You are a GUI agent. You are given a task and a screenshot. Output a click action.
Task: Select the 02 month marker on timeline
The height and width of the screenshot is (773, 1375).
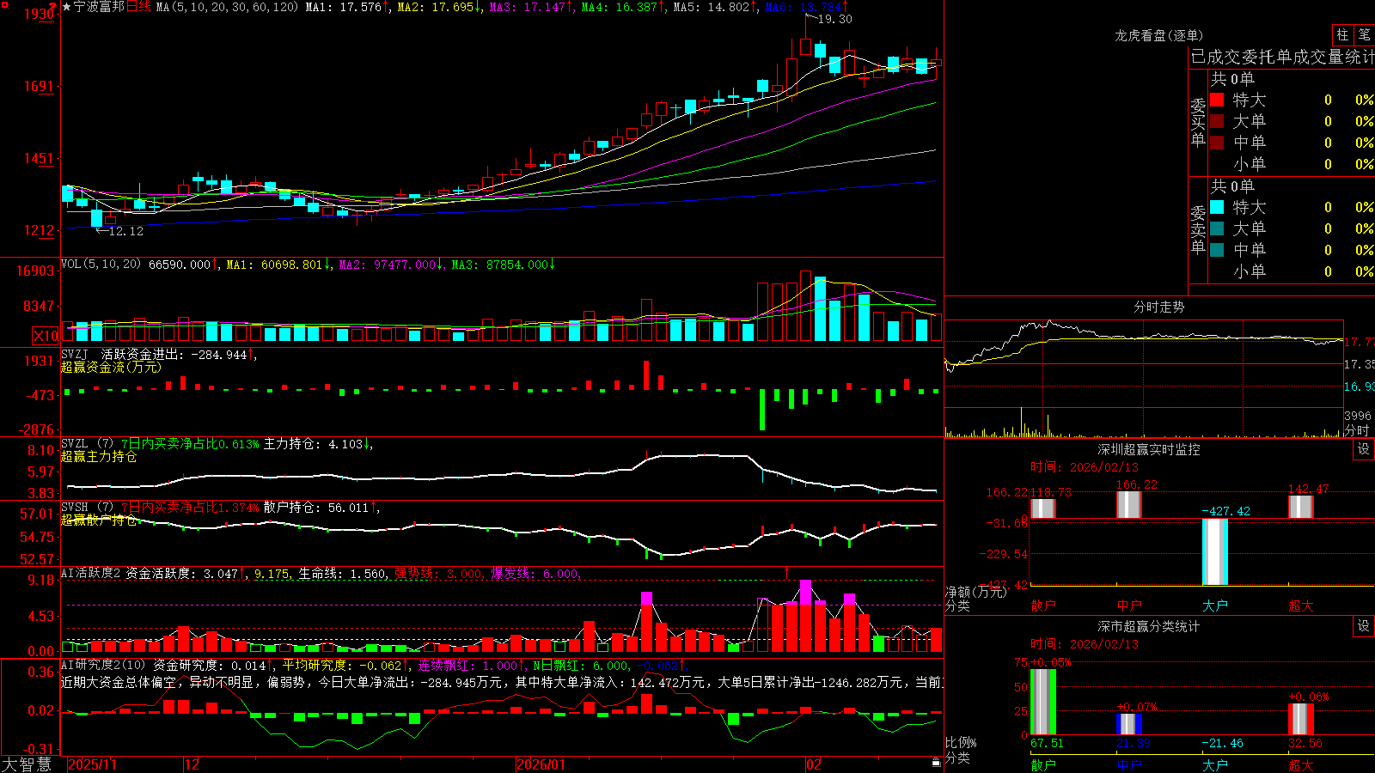(813, 764)
